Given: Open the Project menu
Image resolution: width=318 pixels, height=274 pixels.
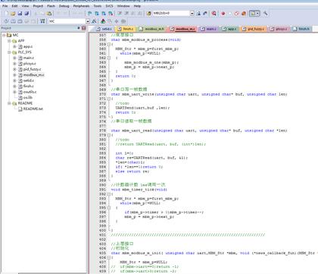Looking at the screenshot, I should click(38, 6).
